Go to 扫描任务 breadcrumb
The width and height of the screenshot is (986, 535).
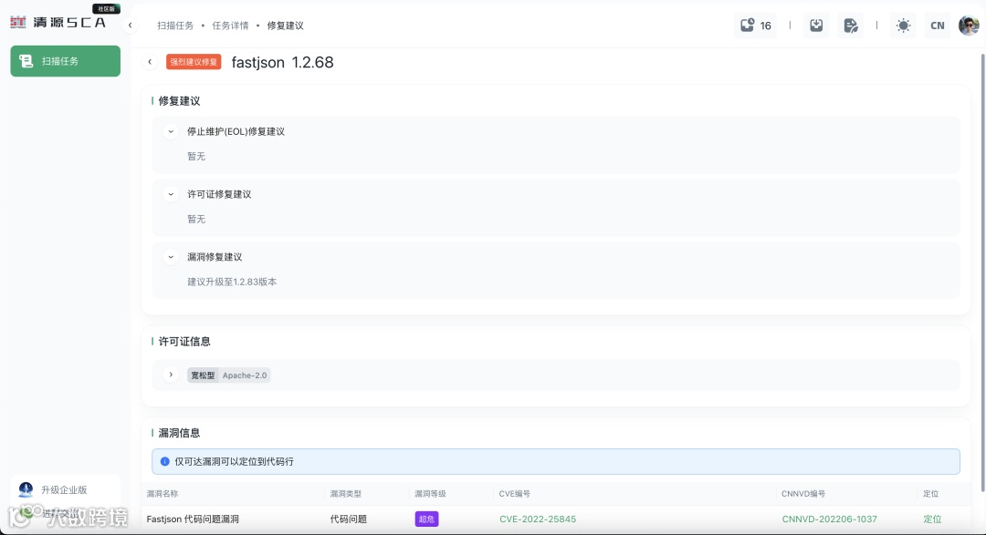(x=175, y=26)
